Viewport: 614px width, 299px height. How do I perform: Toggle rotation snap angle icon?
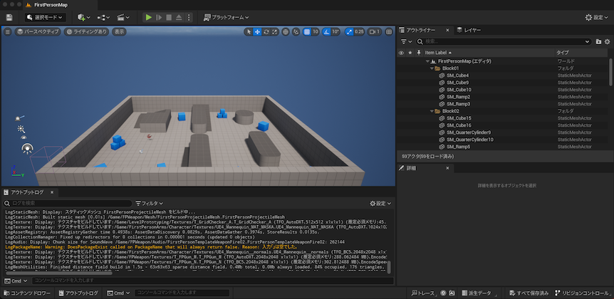point(327,32)
